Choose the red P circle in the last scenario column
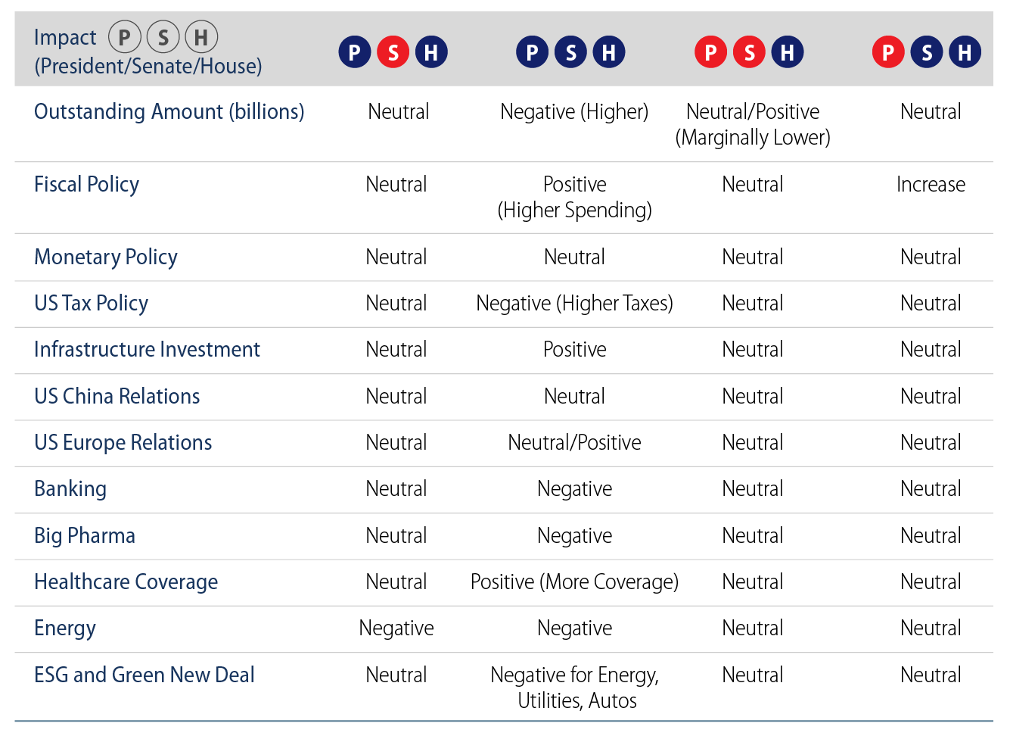Image resolution: width=1010 pixels, height=739 pixels. pyautogui.click(x=889, y=52)
